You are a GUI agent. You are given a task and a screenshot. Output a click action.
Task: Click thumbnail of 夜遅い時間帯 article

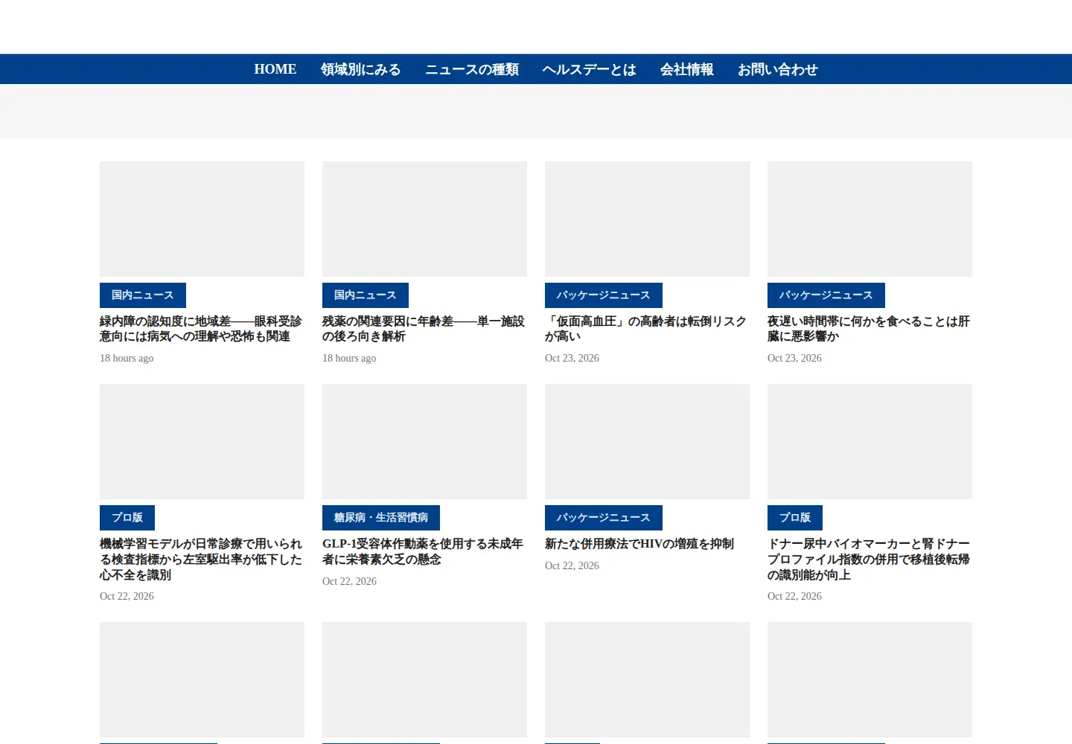[x=870, y=219]
